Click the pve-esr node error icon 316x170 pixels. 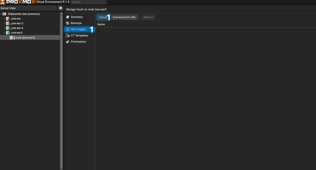pos(8,19)
